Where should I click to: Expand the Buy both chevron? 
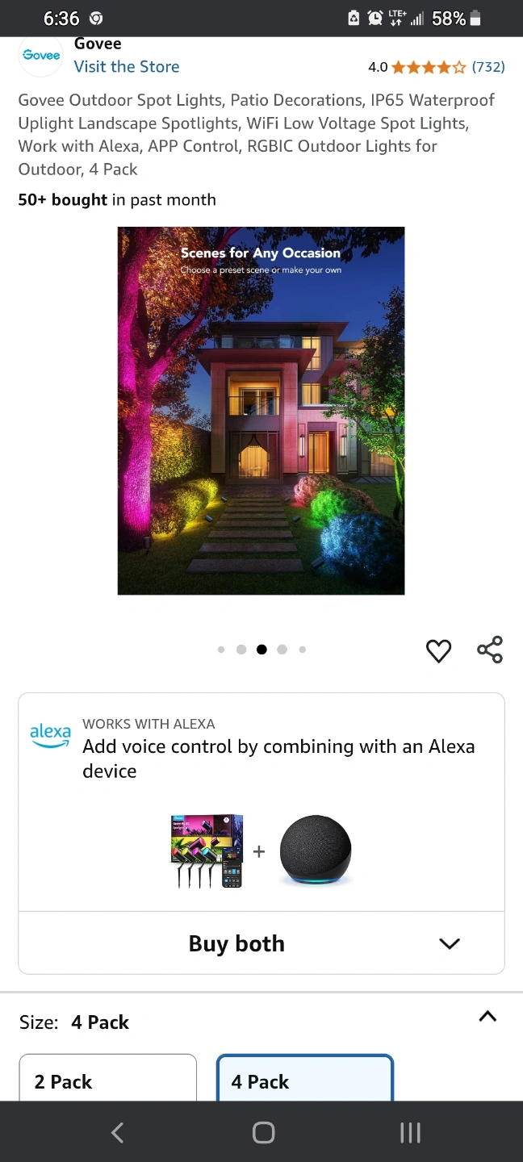pyautogui.click(x=449, y=943)
